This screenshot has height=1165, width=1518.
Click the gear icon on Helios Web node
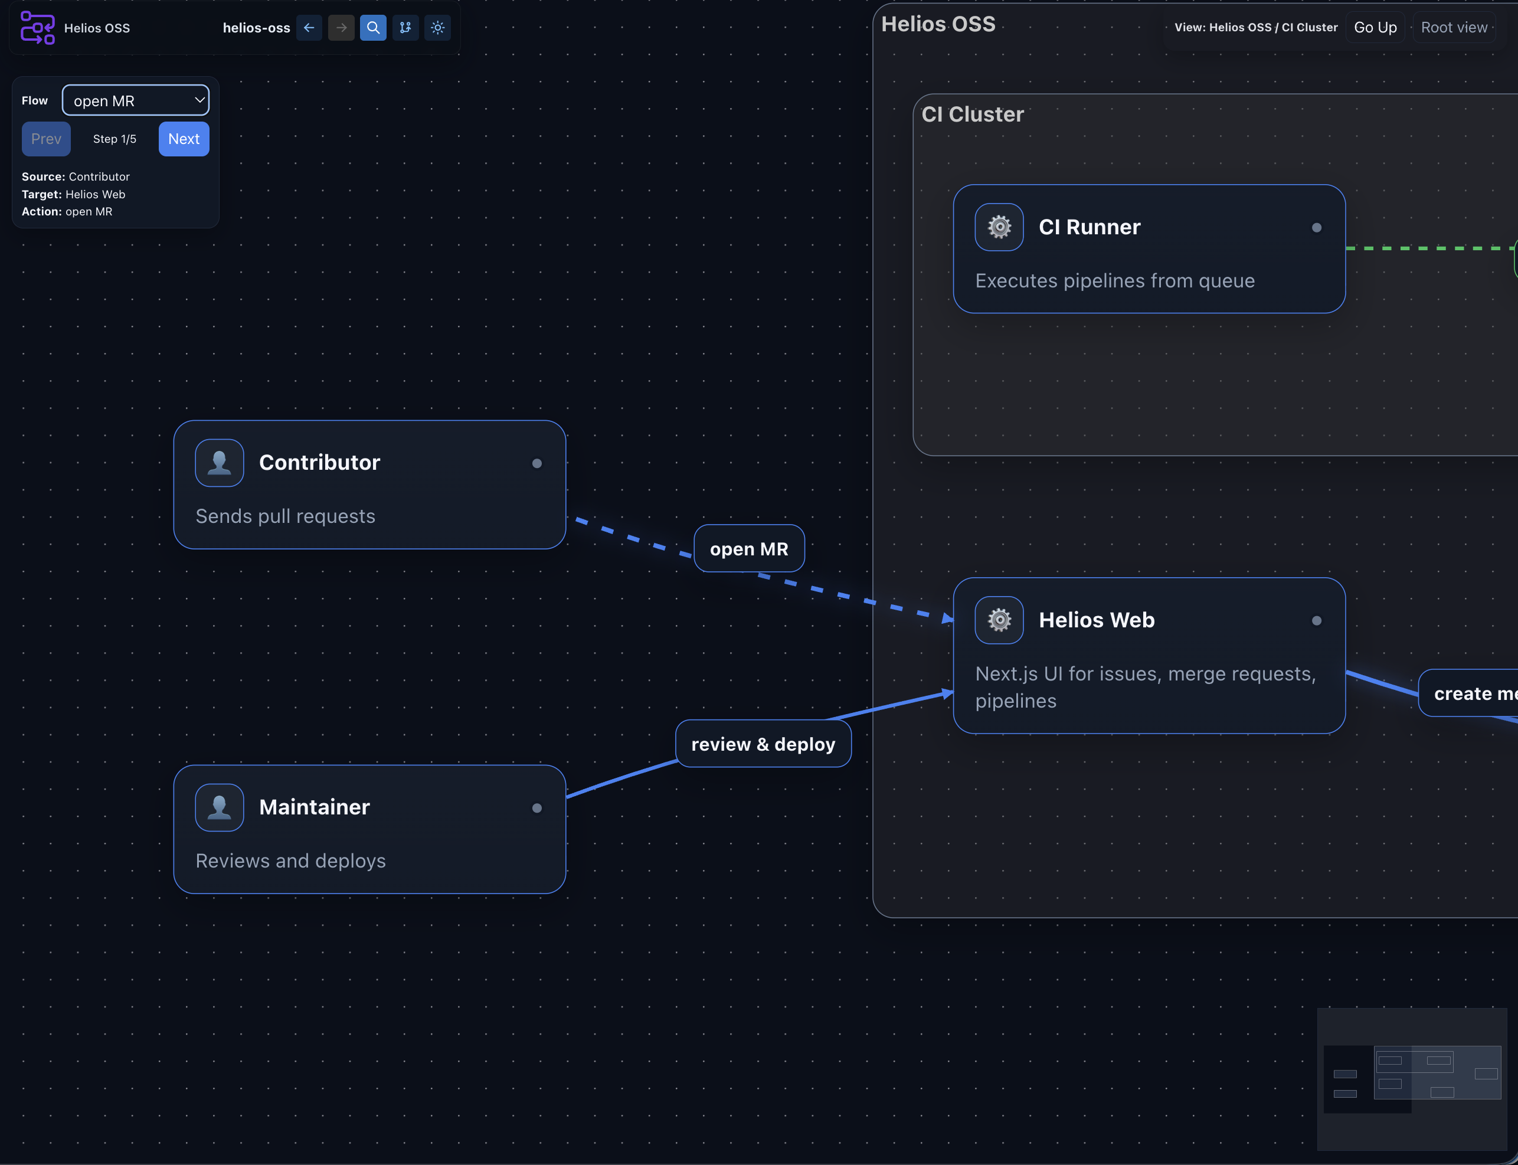(x=999, y=620)
